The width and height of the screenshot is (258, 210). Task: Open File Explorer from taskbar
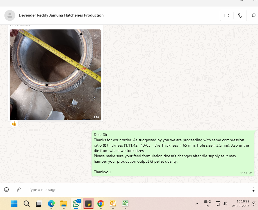64,204
